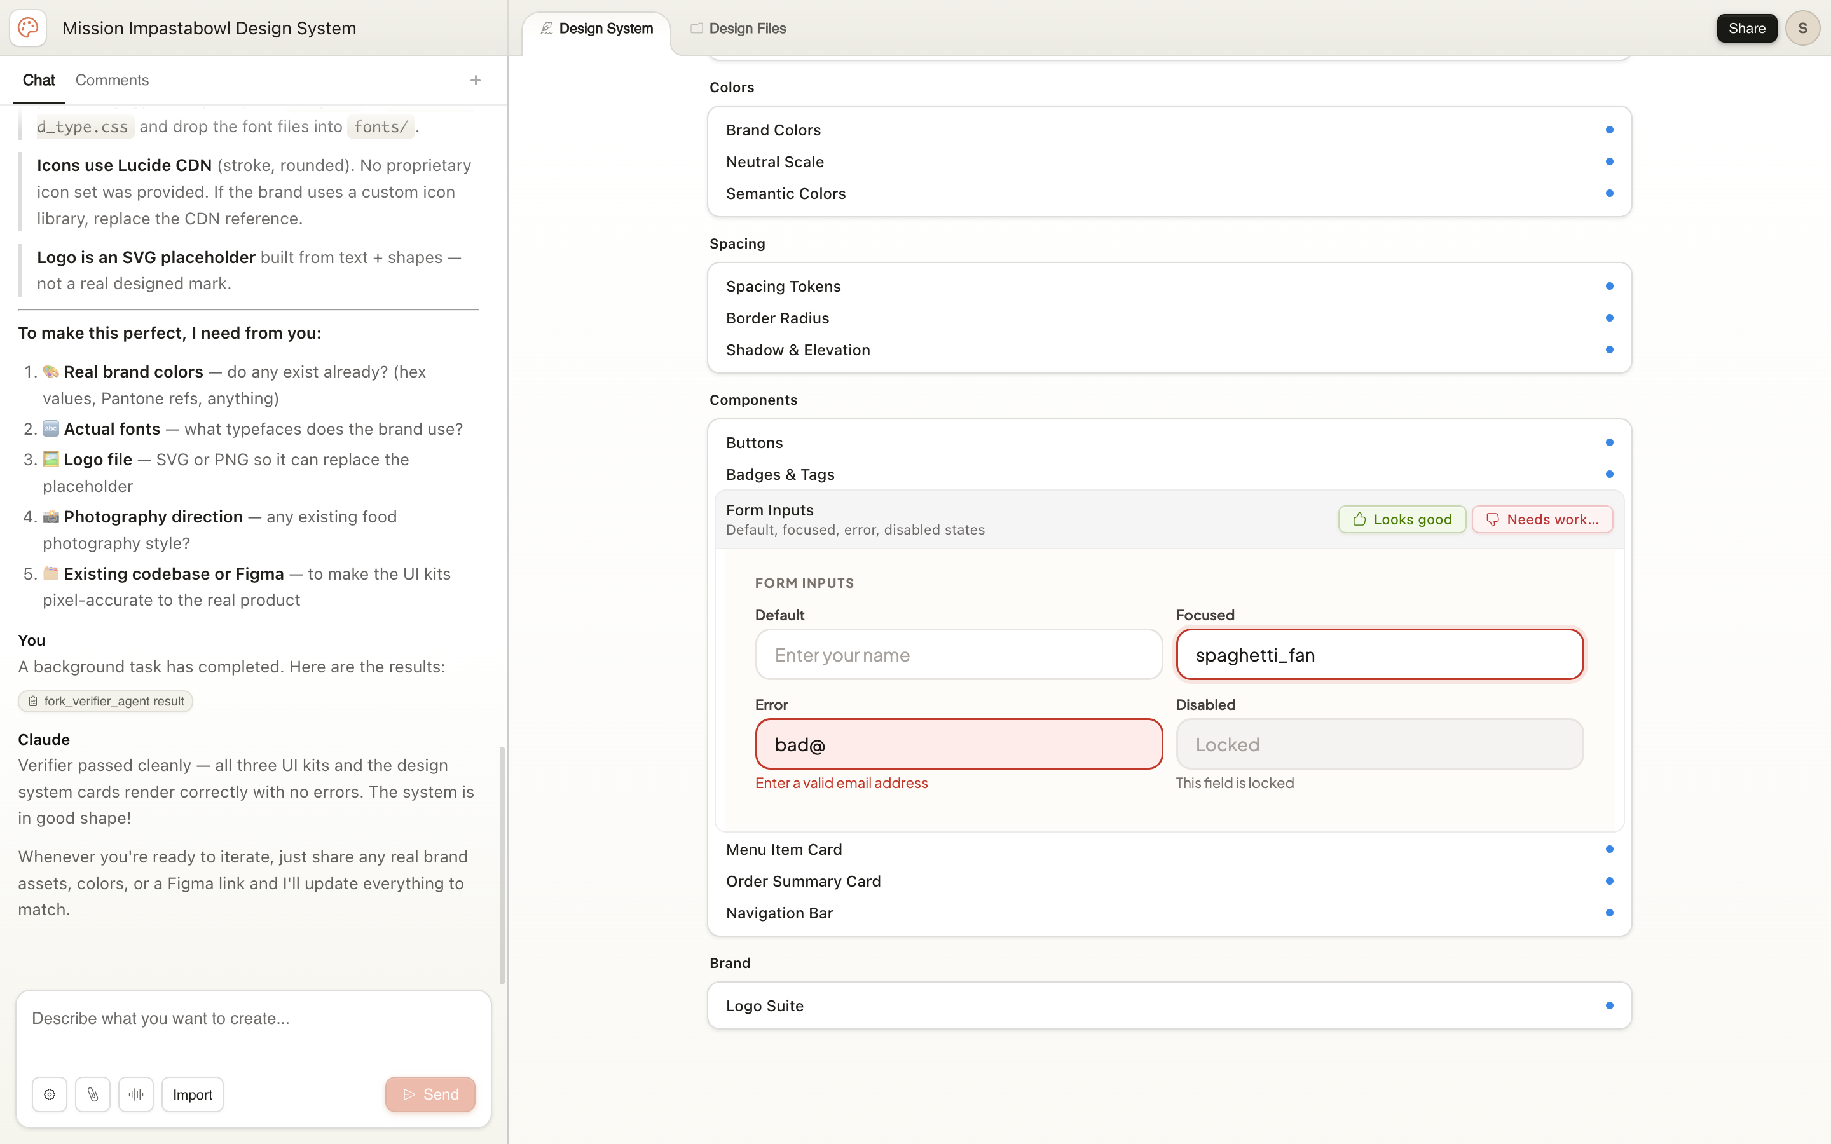Click the blue dot next to Brand Colors

1609,130
